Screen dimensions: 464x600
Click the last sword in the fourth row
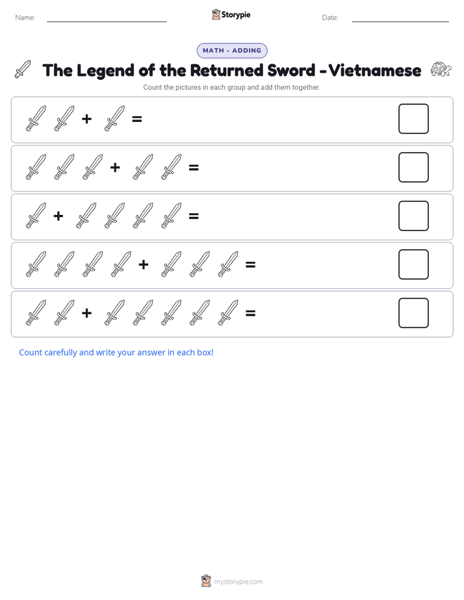(x=228, y=264)
